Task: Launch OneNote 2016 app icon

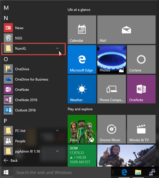Action: 8,100
